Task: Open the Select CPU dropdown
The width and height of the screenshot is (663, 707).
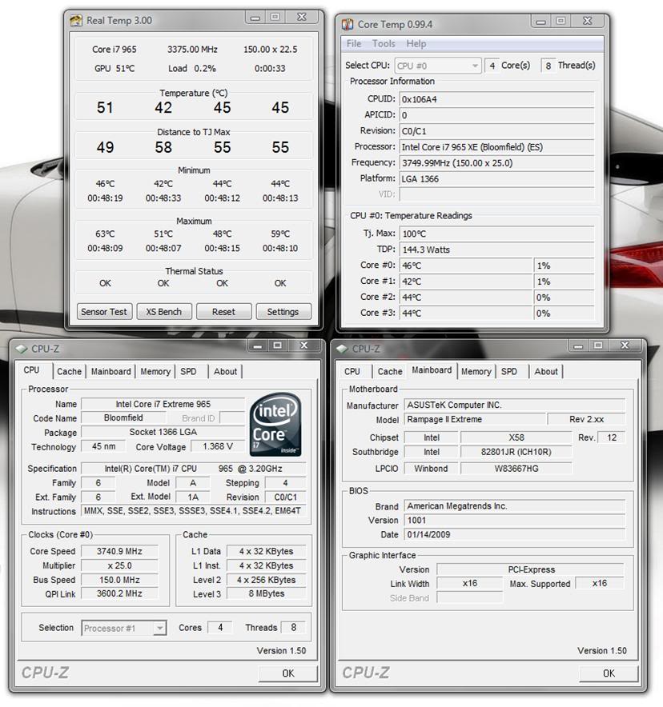Action: [x=437, y=66]
